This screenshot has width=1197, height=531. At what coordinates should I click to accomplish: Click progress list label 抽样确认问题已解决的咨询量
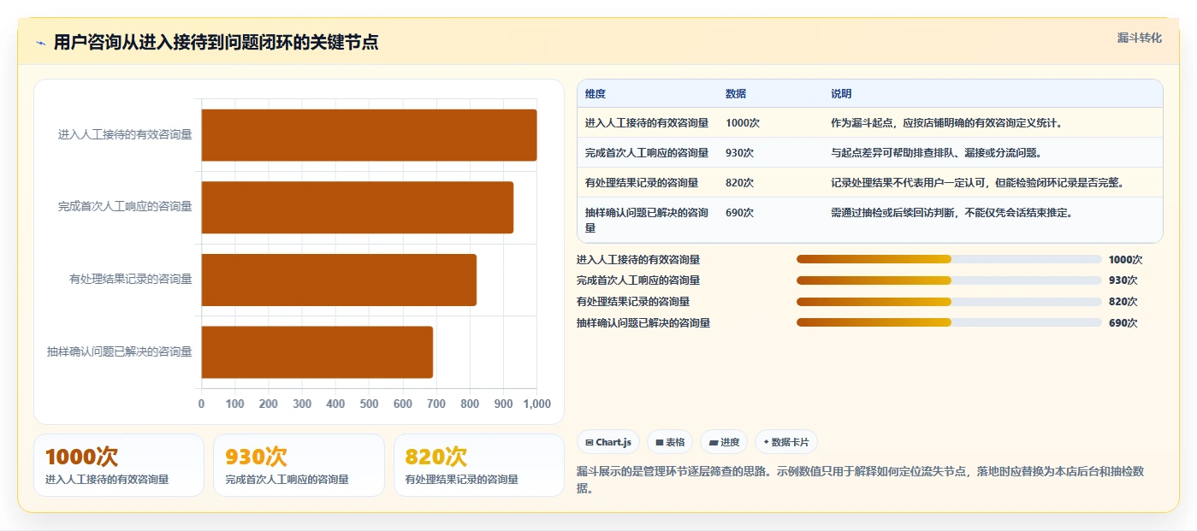click(x=643, y=323)
